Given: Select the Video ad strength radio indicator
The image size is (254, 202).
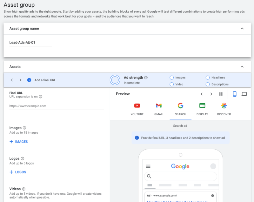Looking at the screenshot, I should [x=172, y=84].
